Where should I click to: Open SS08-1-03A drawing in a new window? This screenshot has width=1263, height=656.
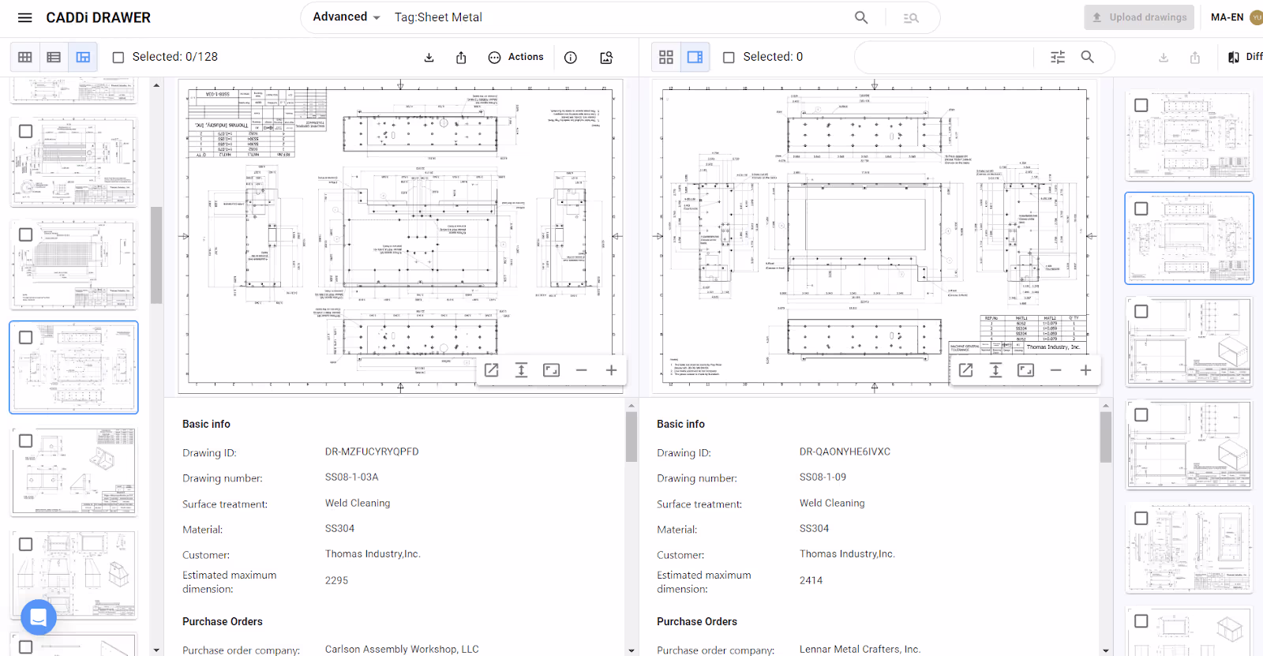click(491, 370)
